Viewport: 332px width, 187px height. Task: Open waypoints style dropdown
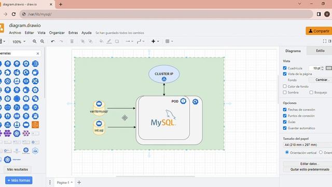(141, 42)
